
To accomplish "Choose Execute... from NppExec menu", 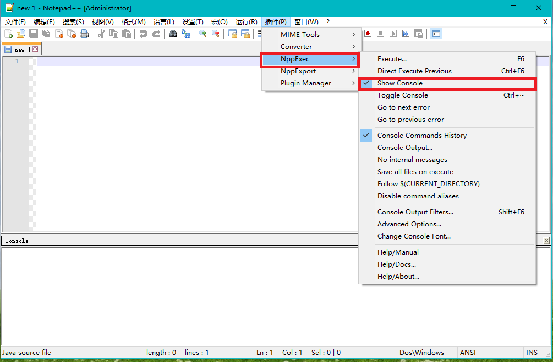I will click(x=447, y=59).
